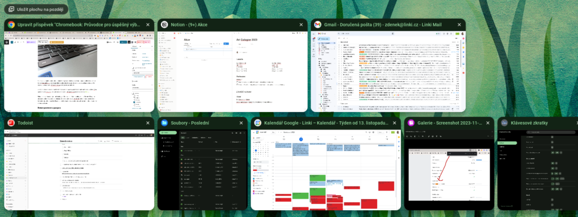Click the Uložit plochu na později button

36,9
